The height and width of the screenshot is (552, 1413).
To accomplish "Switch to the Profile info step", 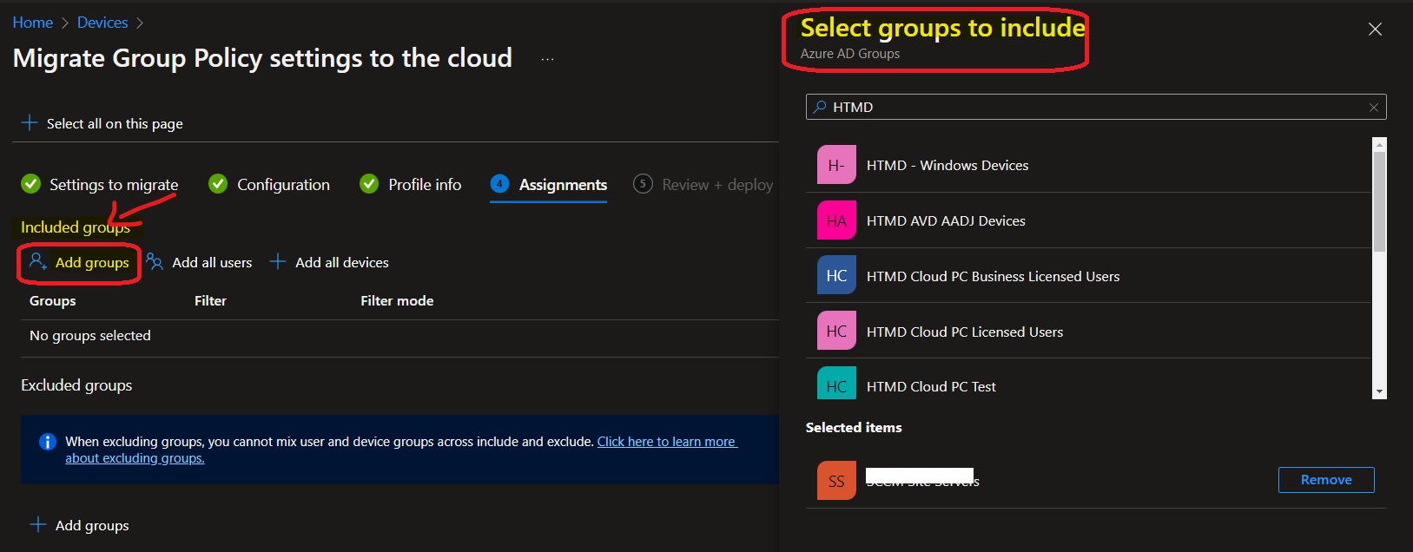I will coord(411,184).
